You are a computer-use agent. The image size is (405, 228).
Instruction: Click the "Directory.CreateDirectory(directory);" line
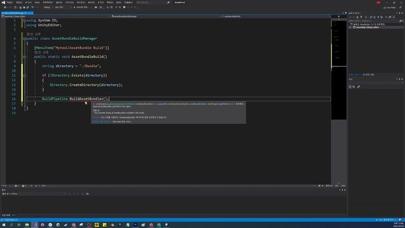86,85
